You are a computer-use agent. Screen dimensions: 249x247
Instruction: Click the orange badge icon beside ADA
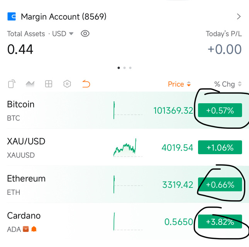[26, 229]
